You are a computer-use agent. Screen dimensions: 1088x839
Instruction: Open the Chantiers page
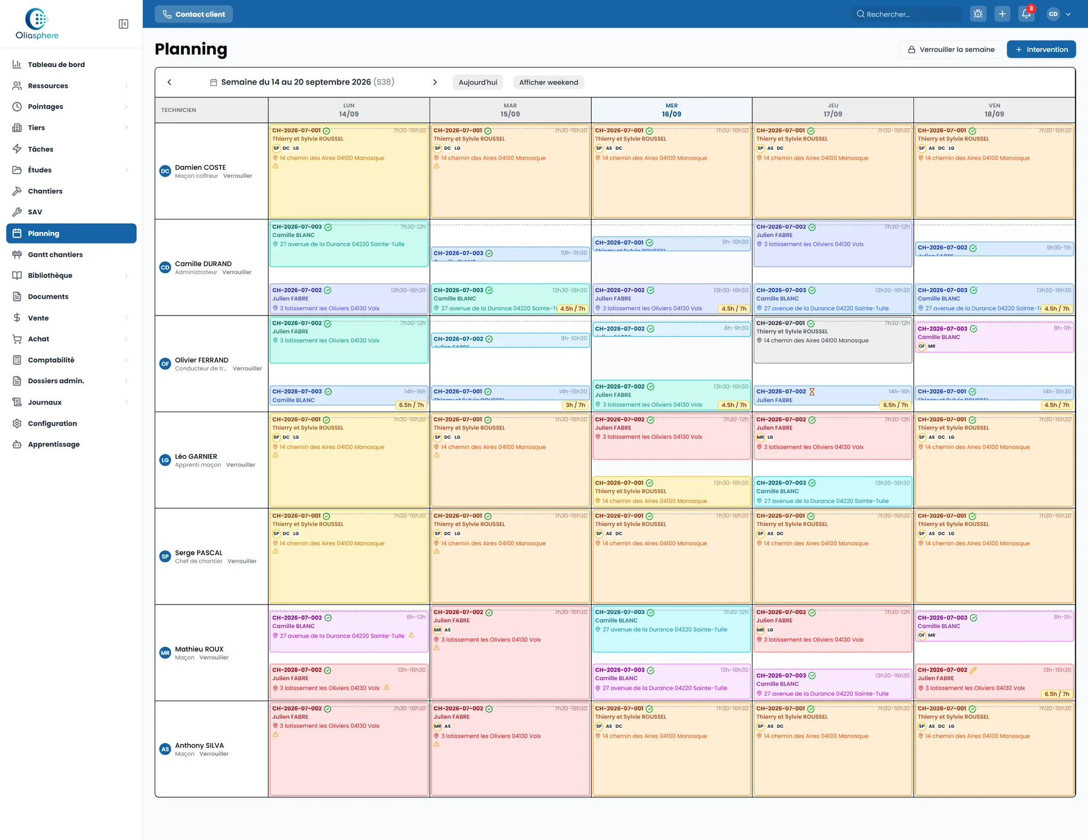tap(71, 191)
